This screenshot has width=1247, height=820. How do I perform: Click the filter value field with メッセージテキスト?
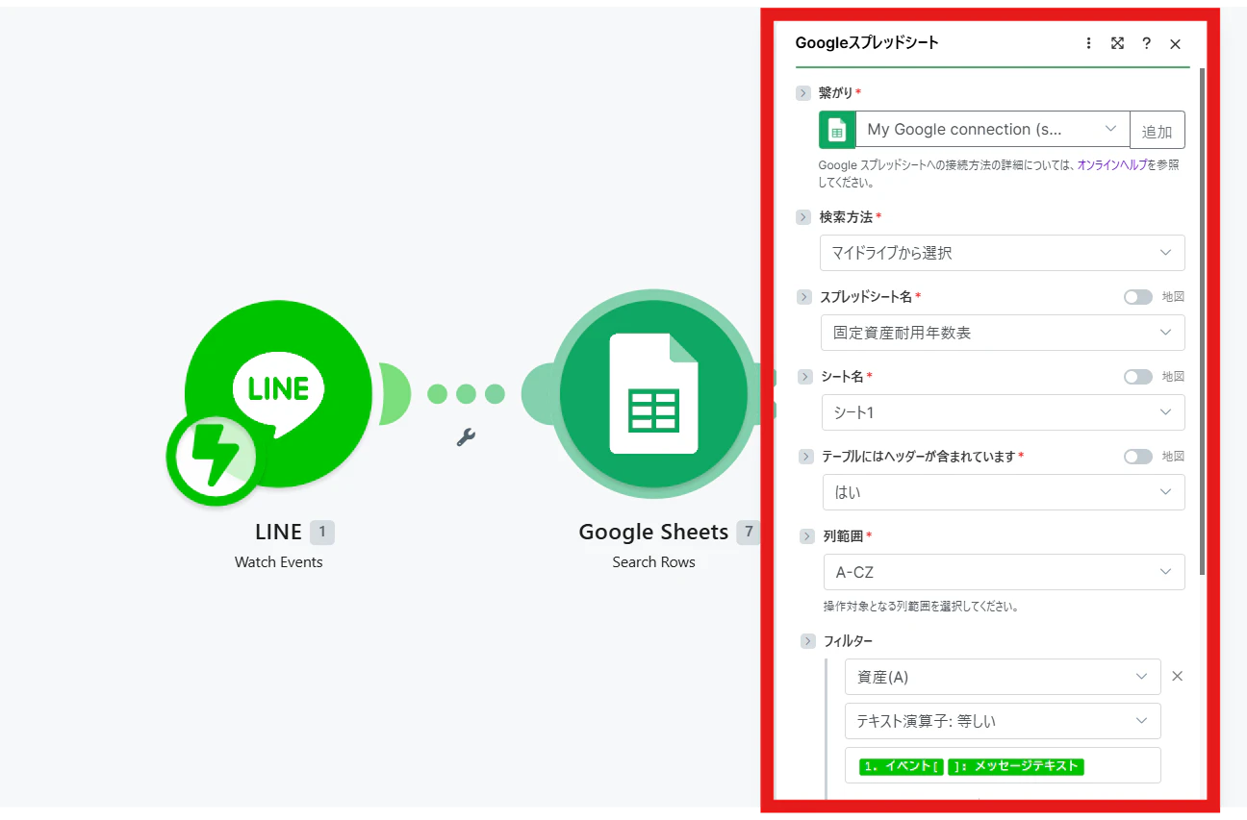[1003, 765]
